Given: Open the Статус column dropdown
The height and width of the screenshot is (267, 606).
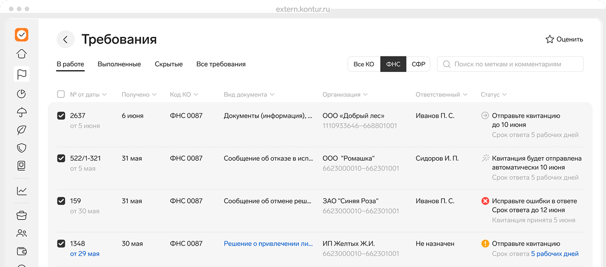Looking at the screenshot, I should tap(494, 94).
